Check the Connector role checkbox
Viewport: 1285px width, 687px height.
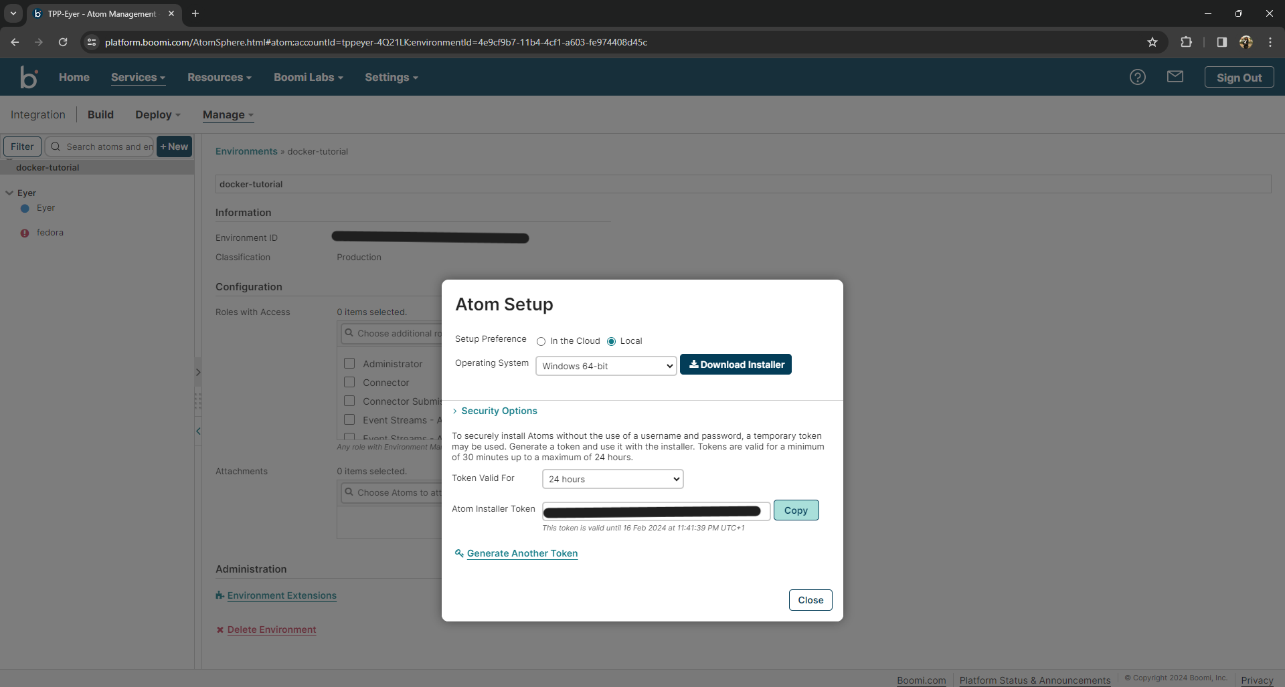(349, 382)
